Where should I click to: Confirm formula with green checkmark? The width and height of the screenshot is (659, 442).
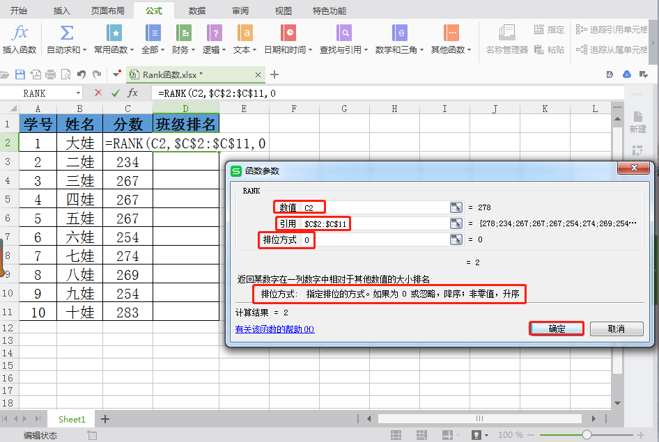tap(116, 93)
